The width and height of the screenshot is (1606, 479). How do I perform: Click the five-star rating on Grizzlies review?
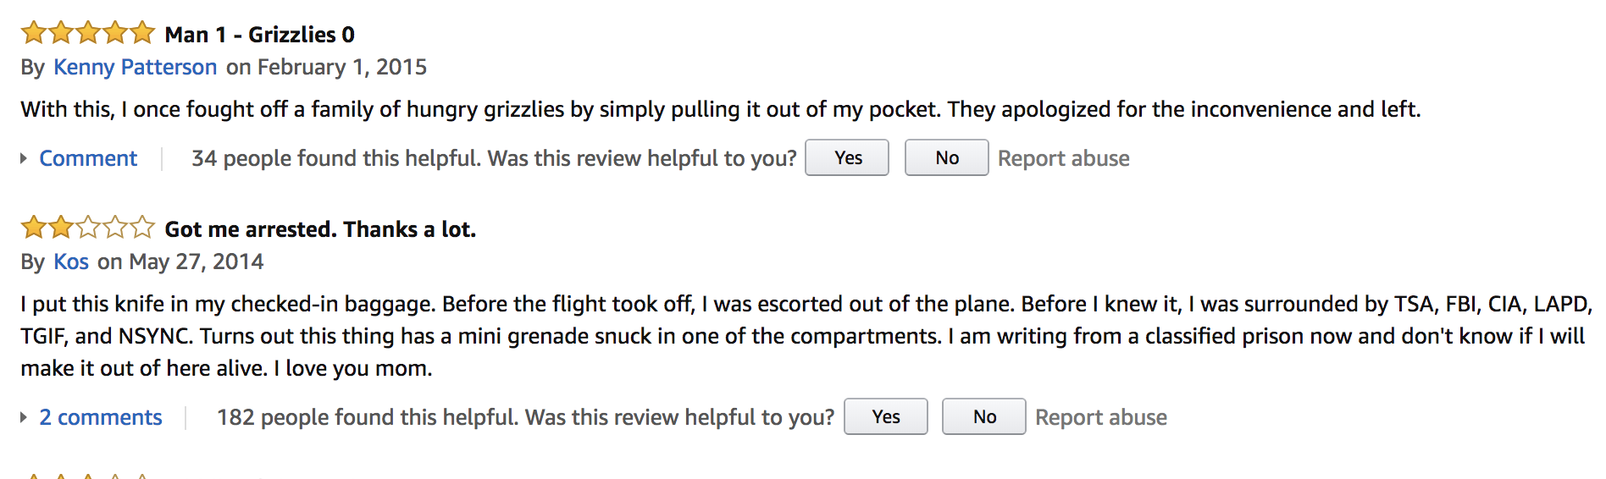click(x=88, y=33)
